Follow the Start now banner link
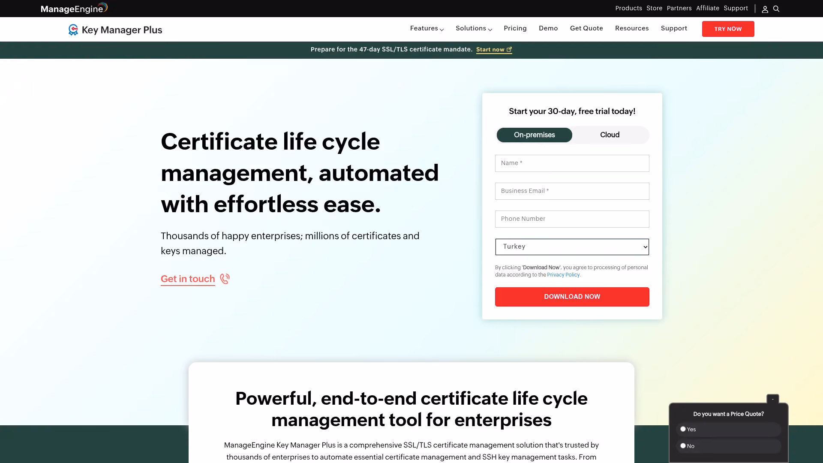Screen dimensions: 823x463 click(494, 50)
